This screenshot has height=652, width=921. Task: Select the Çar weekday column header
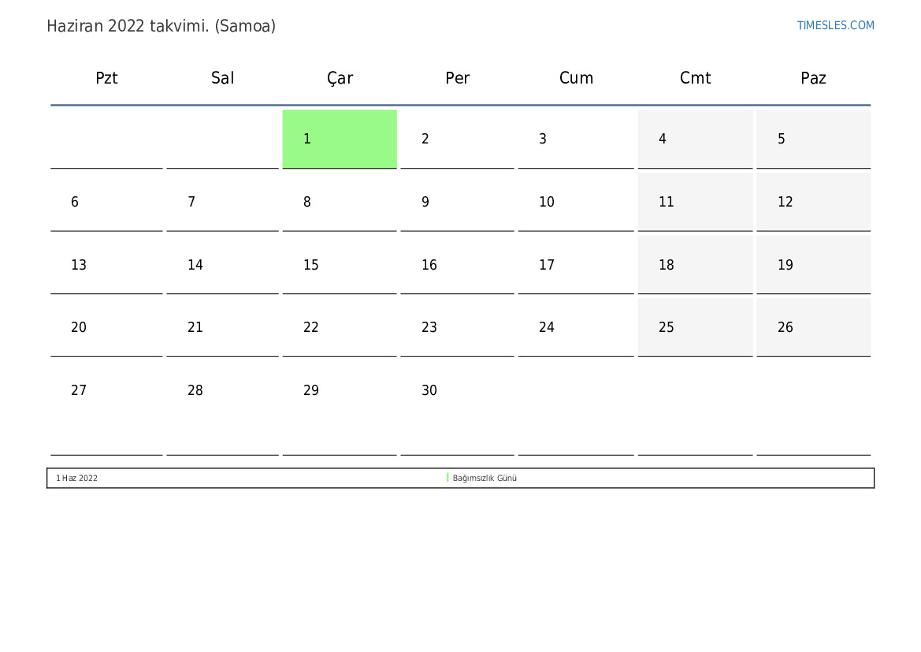340,78
